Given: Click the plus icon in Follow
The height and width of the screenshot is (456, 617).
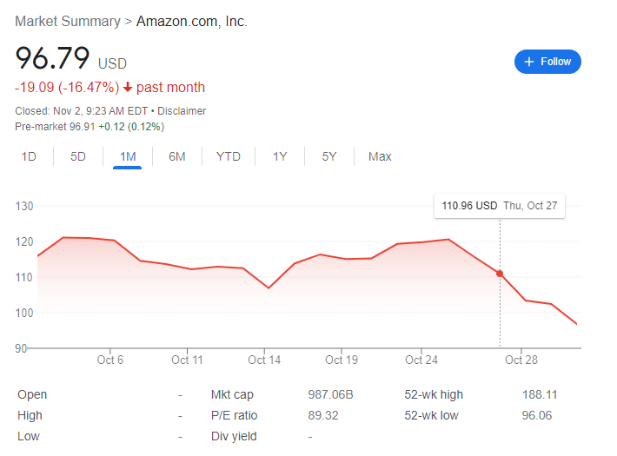Looking at the screenshot, I should pos(529,62).
